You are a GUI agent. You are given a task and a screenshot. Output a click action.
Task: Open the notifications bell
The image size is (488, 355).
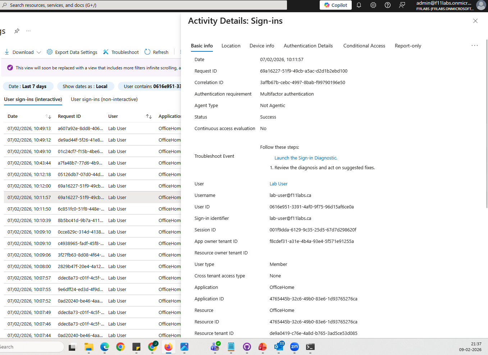click(359, 5)
